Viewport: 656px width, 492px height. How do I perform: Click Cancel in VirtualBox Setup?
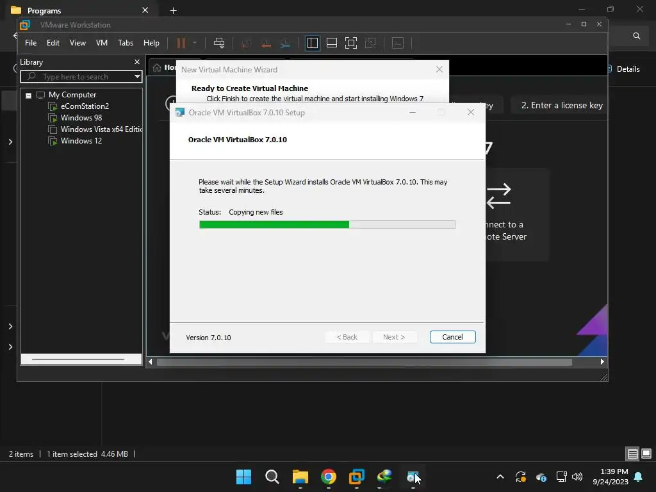(x=453, y=337)
